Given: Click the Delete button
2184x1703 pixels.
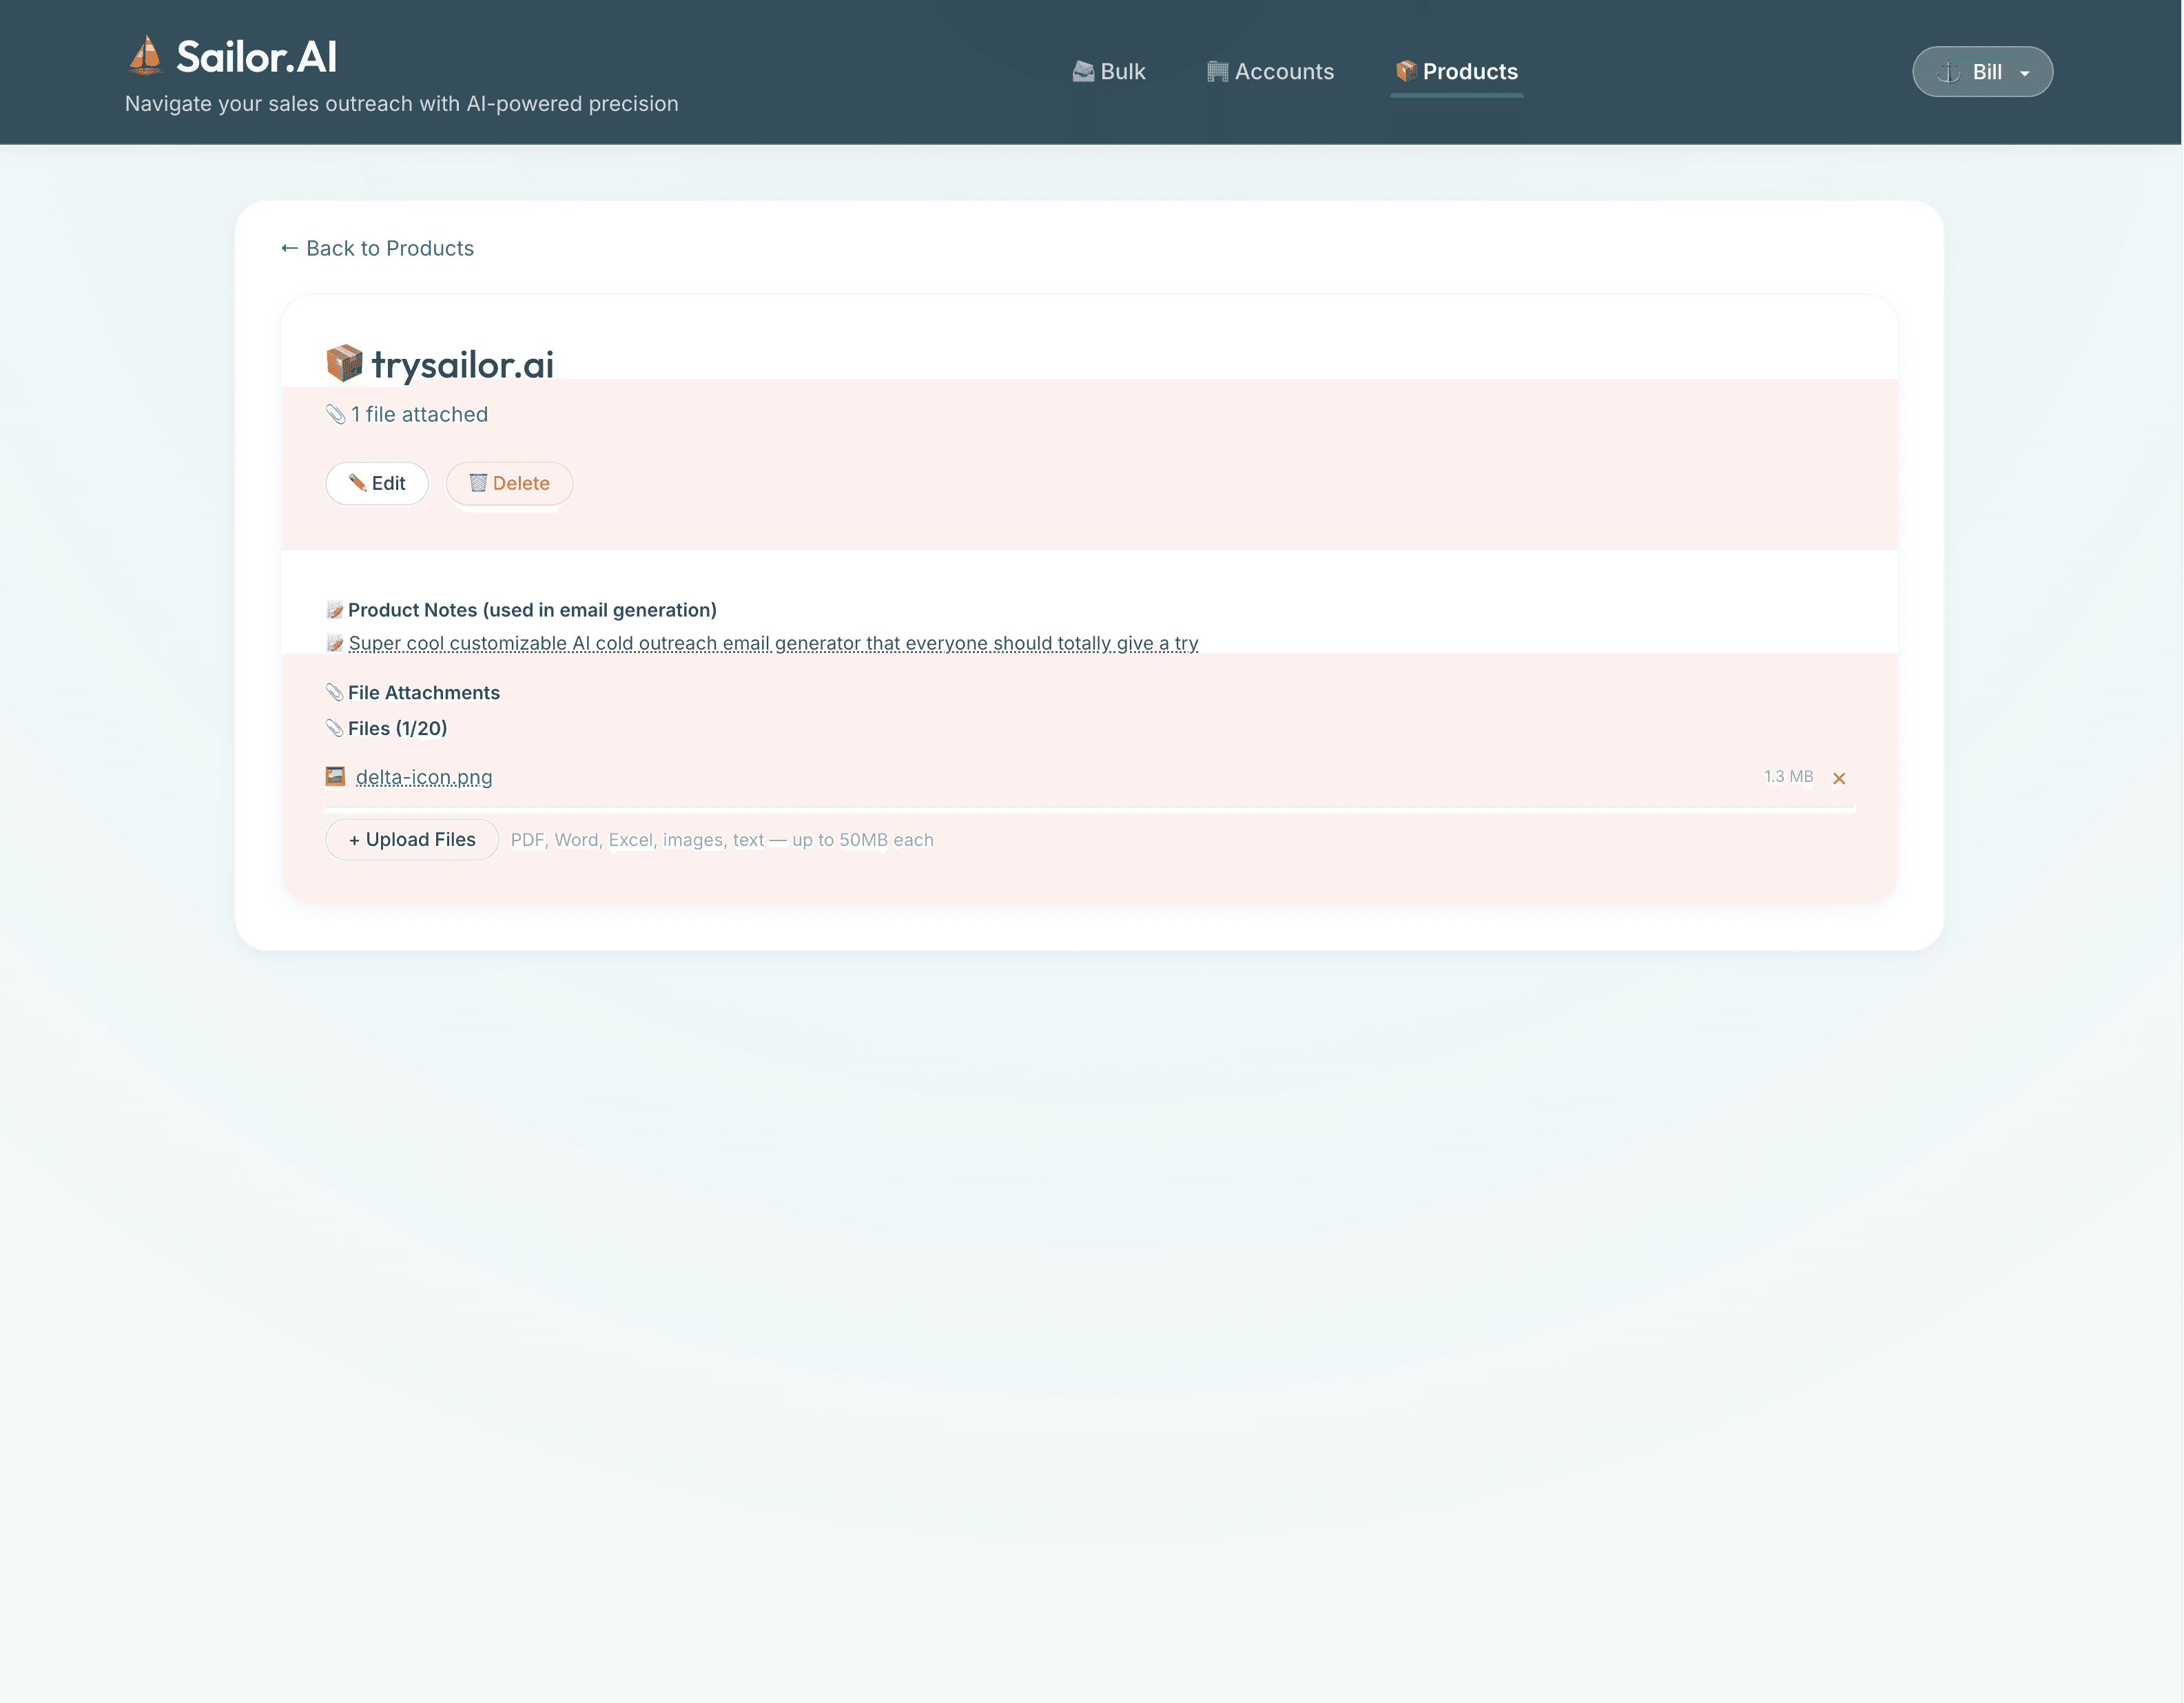Looking at the screenshot, I should click(x=509, y=483).
